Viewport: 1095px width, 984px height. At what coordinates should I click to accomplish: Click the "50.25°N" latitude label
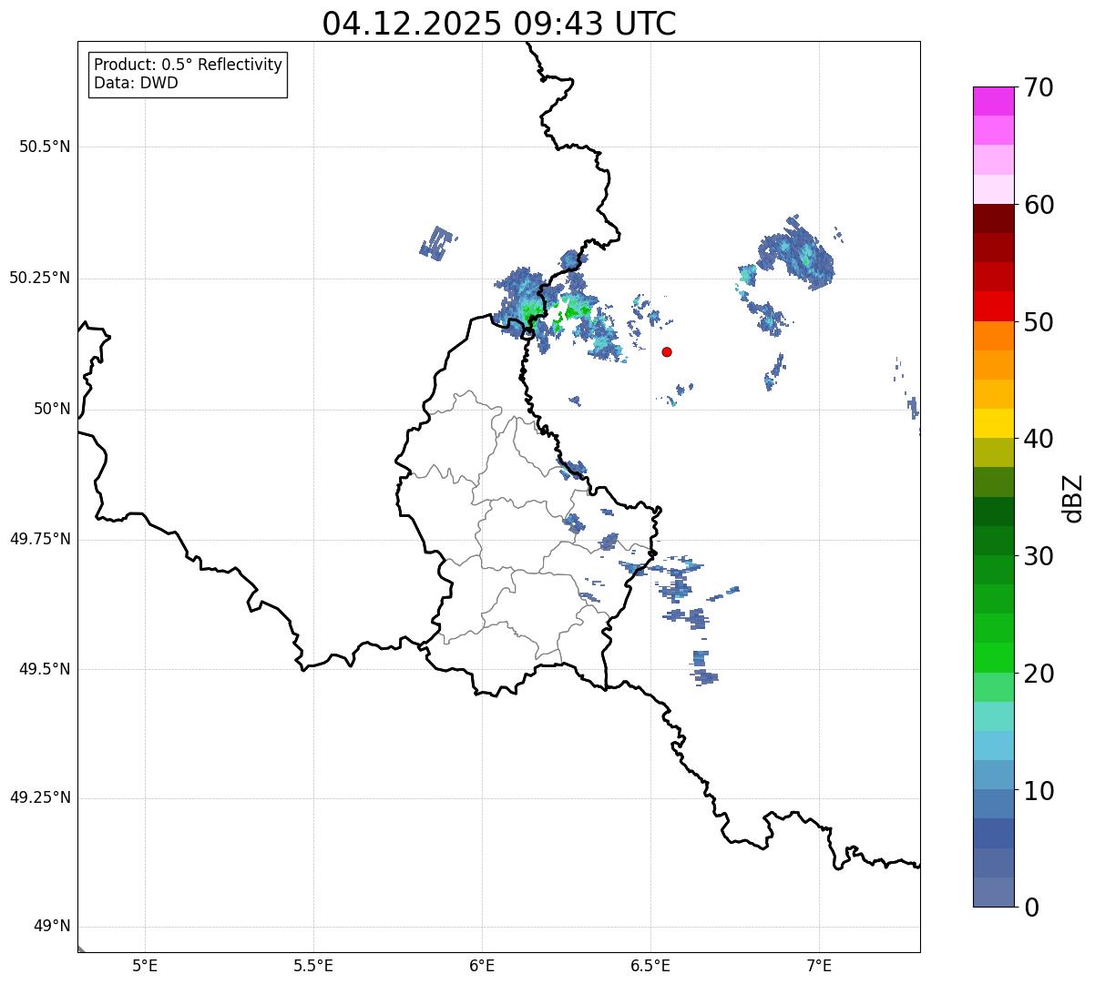tap(40, 278)
